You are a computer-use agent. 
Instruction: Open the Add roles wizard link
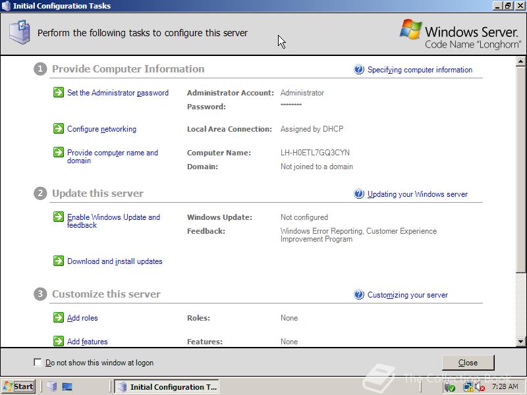pos(82,318)
